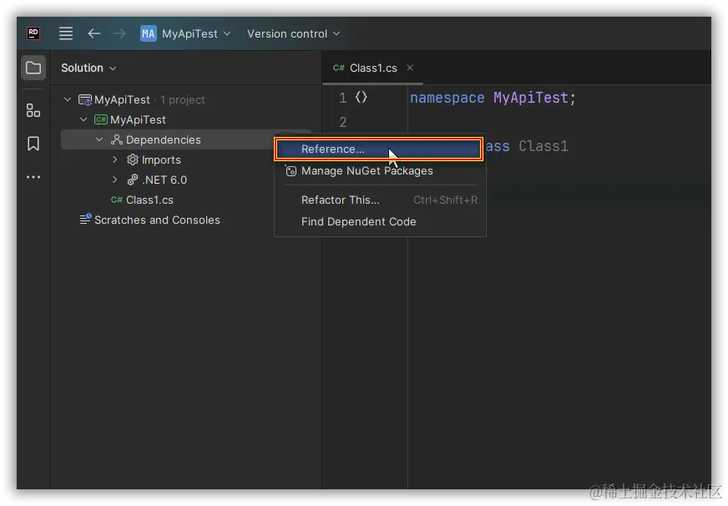728x506 pixels.
Task: Click the solution icon beside MyApiTest
Action: pos(85,100)
